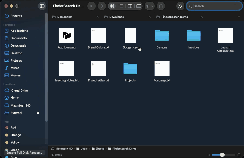244x158 pixels.
Task: Go back with the left chevron button
Action: tap(92, 6)
